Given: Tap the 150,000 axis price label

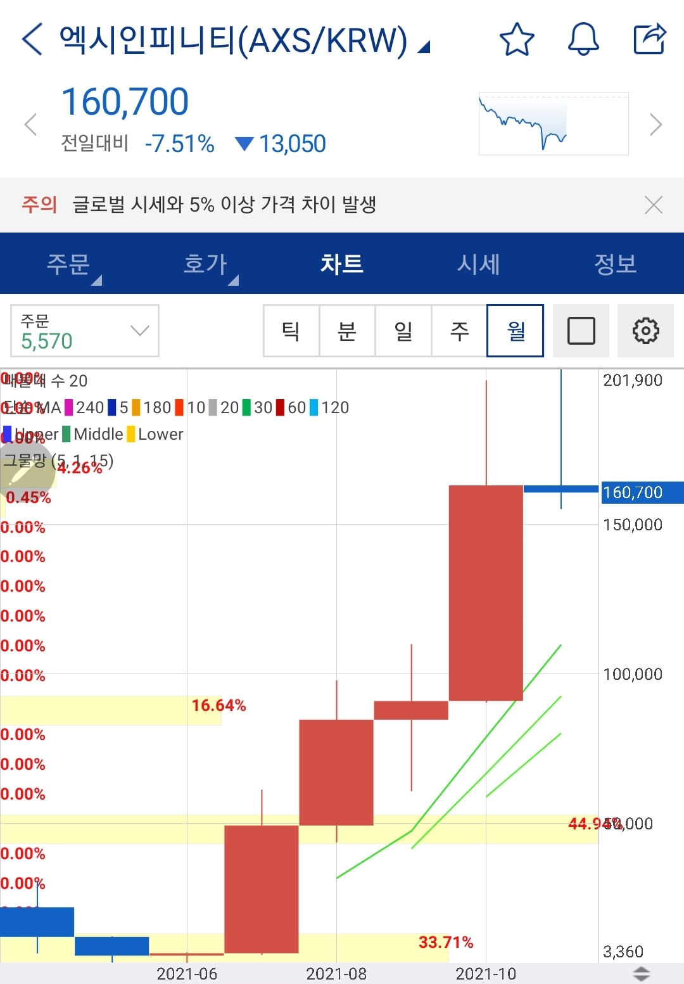Looking at the screenshot, I should pyautogui.click(x=633, y=525).
